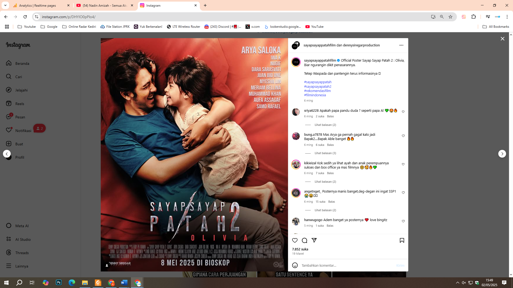Open Lainnya more menu in sidebar
This screenshot has height=288, width=513.
17,266
